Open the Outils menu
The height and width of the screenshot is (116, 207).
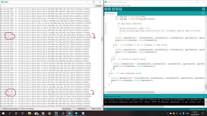tap(124, 5)
